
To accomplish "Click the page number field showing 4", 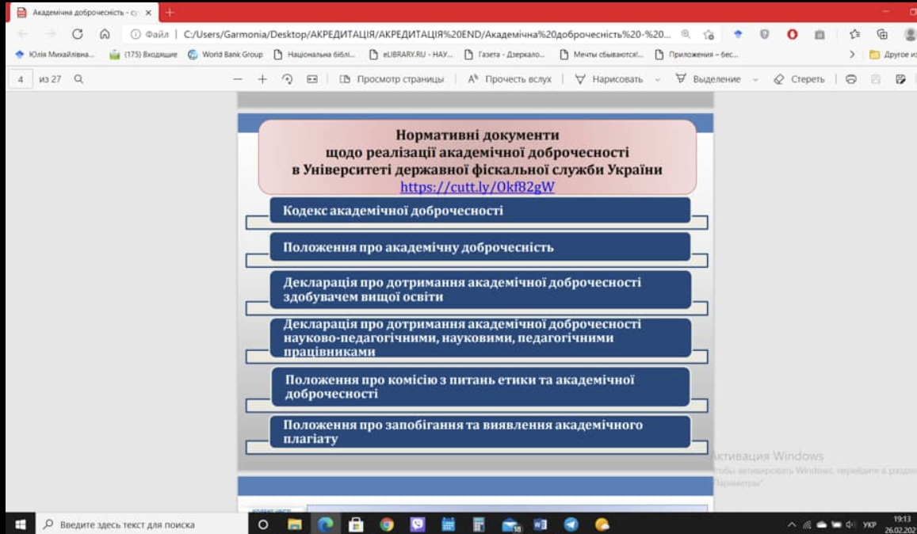I will click(x=21, y=79).
